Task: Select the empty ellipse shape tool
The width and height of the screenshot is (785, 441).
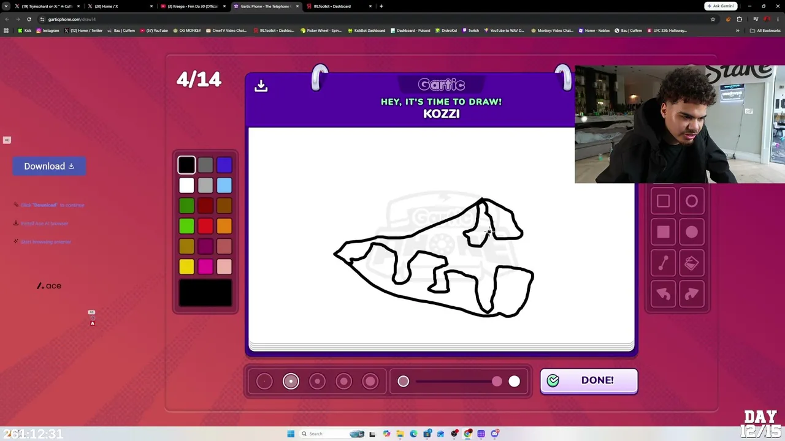Action: 692,202
